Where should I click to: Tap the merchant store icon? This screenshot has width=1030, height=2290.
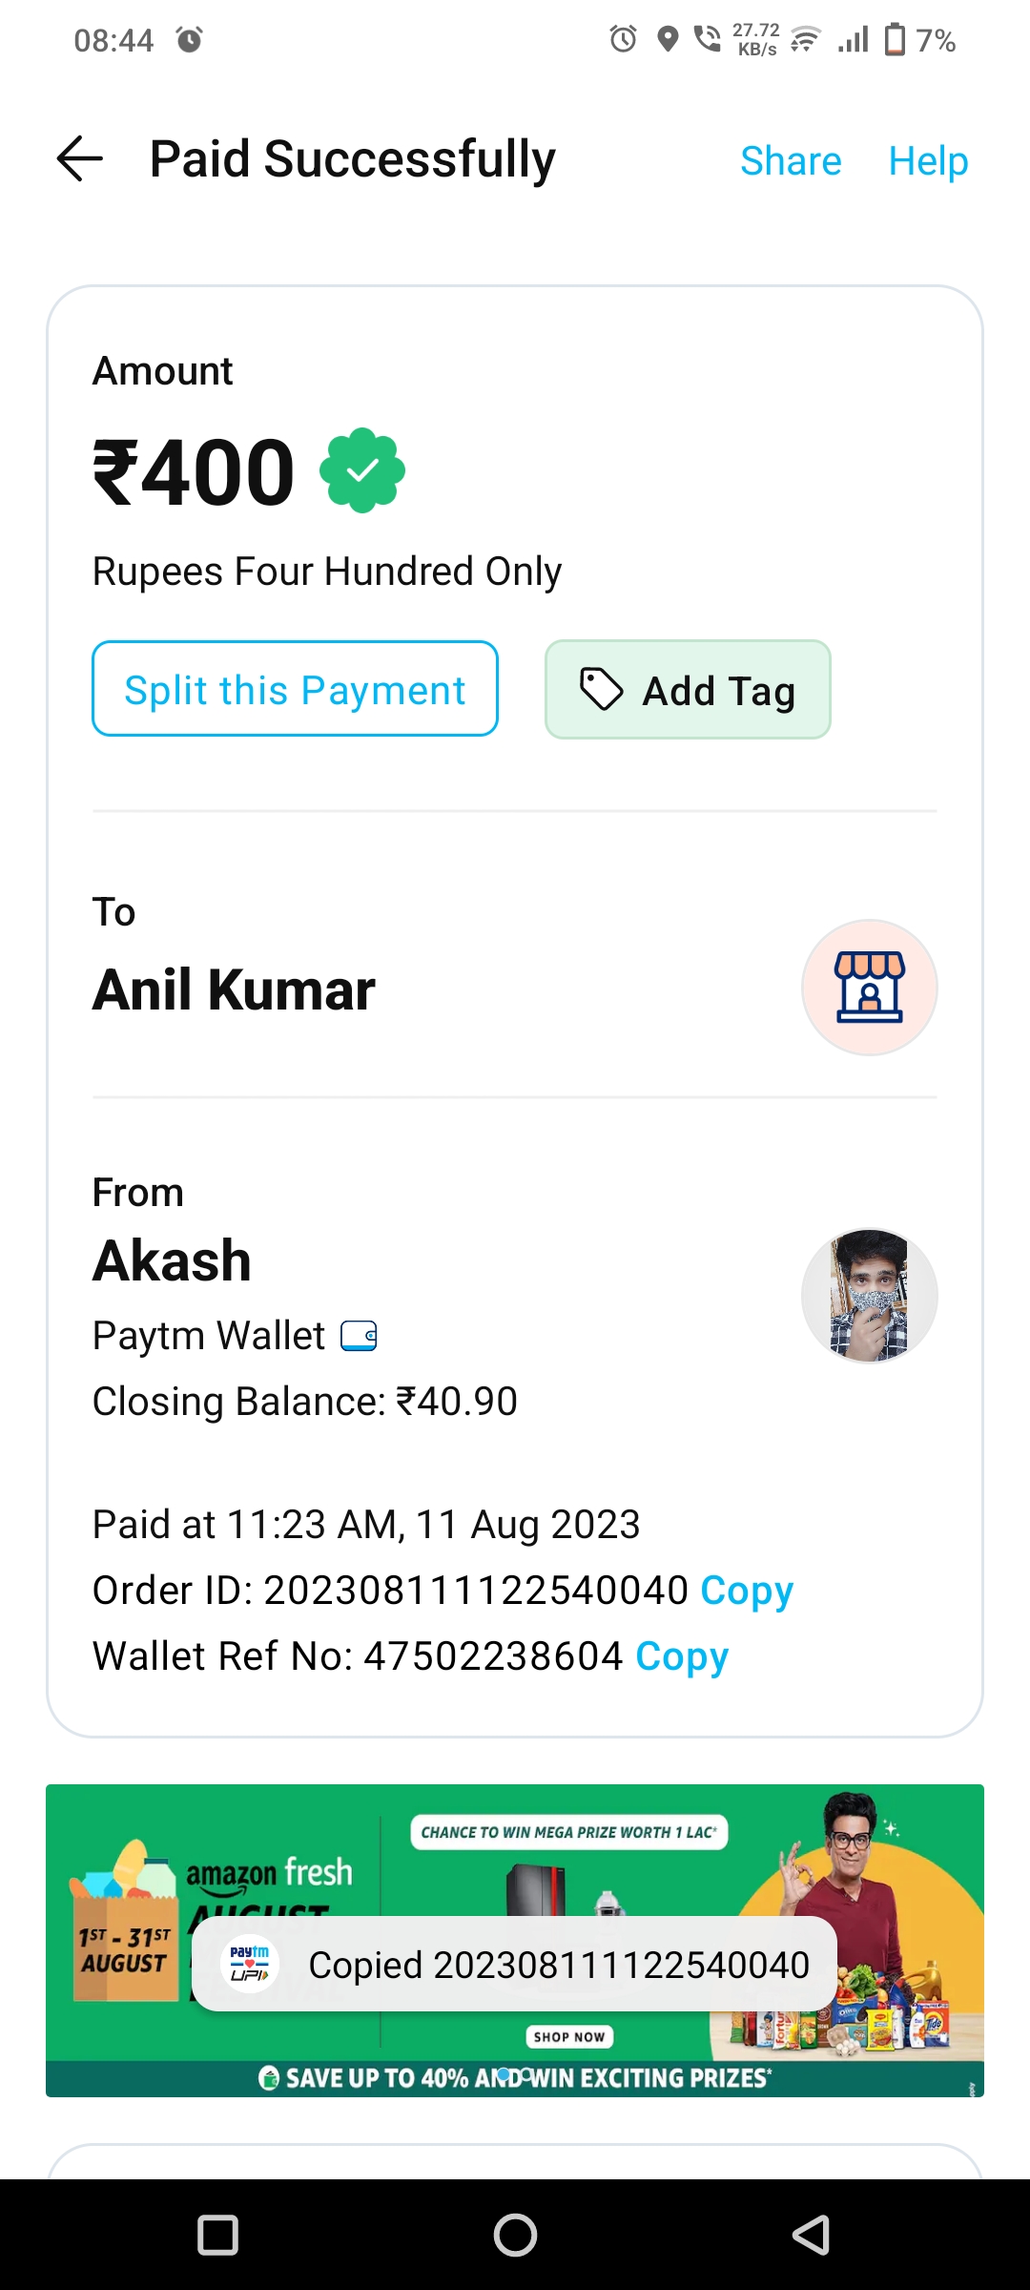tap(869, 988)
